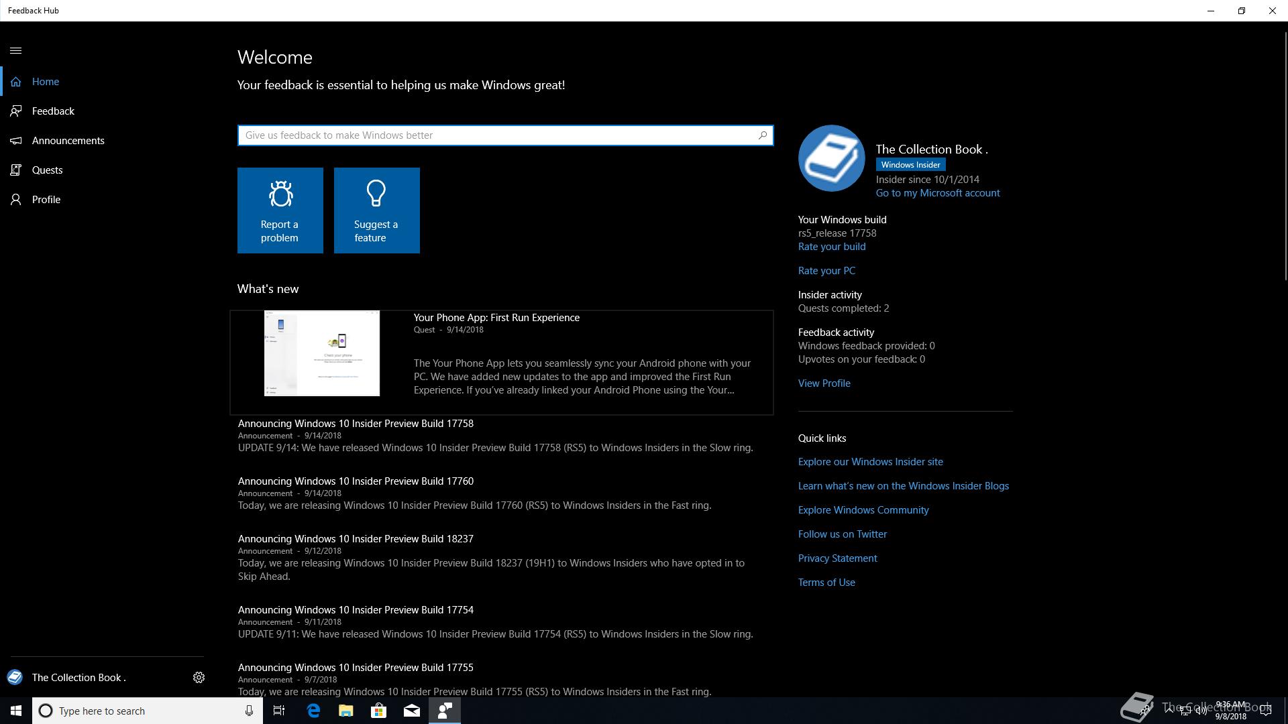The image size is (1288, 724).
Task: Click the Home house icon
Action: (16, 82)
